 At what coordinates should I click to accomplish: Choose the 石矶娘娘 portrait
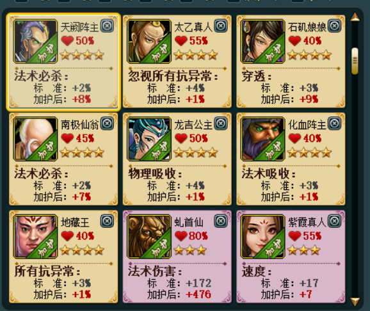[262, 42]
